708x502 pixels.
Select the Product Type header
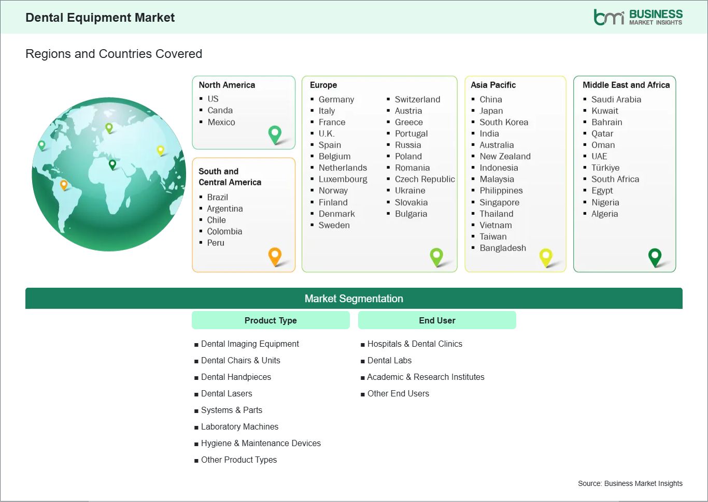(271, 320)
